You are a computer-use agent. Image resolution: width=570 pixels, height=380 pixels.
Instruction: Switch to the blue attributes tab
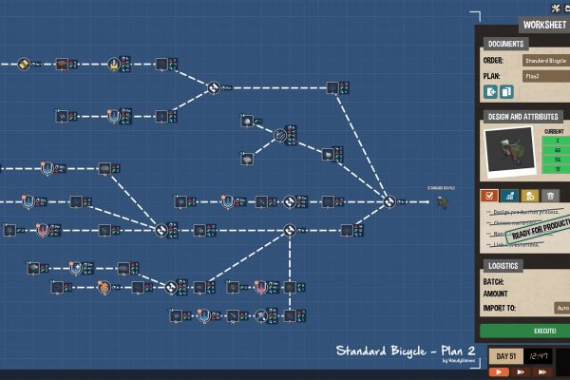(509, 196)
